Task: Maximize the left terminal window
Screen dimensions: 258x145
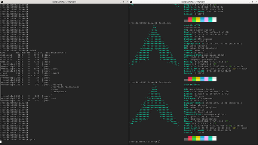Action: [123, 2]
